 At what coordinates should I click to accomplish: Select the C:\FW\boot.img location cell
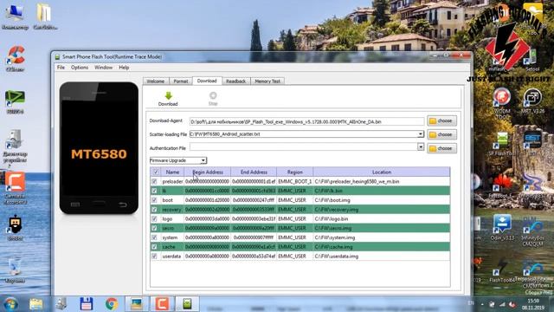pos(382,200)
